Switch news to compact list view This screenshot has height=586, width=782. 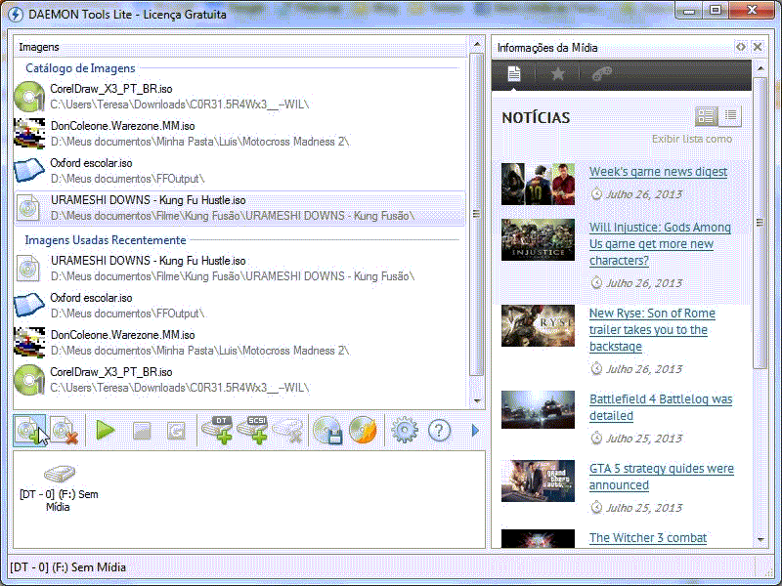click(x=730, y=116)
